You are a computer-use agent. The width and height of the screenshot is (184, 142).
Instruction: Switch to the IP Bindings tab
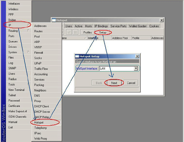click(101, 26)
